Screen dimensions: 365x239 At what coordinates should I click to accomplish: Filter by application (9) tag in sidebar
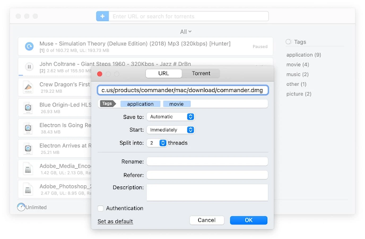click(x=303, y=55)
